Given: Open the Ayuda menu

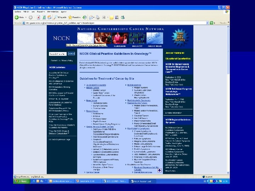Looking at the screenshot, I should tap(64, 12).
